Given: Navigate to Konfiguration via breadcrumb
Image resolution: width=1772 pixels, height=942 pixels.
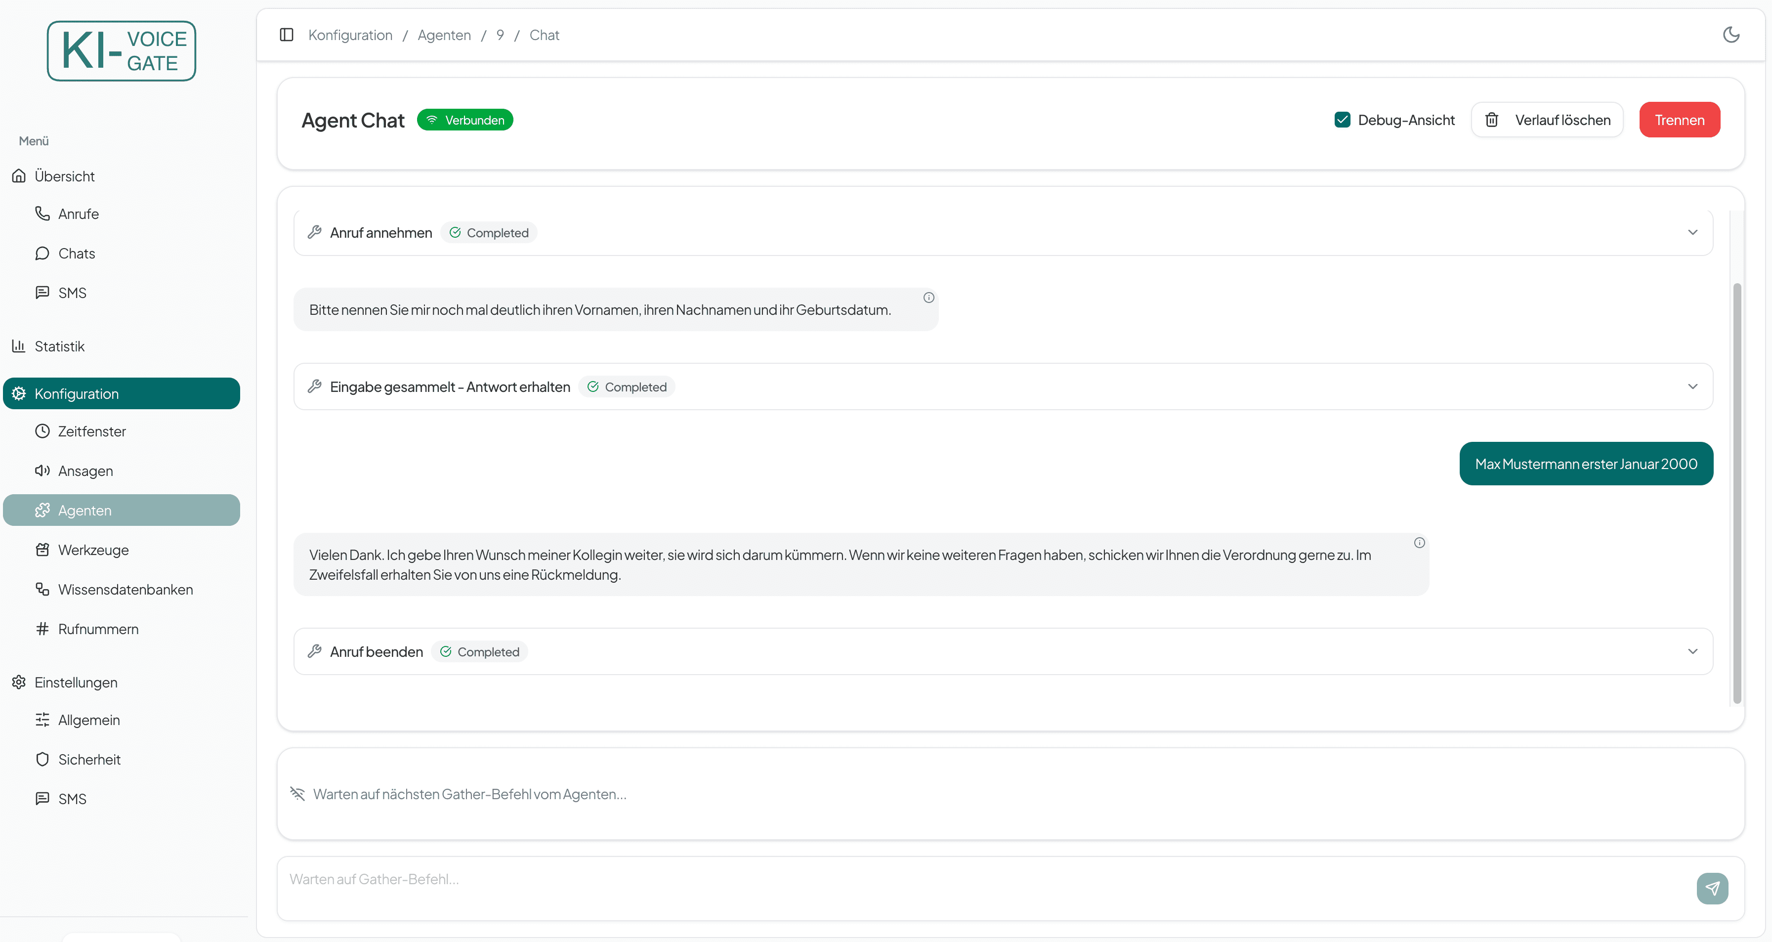Looking at the screenshot, I should click(350, 35).
